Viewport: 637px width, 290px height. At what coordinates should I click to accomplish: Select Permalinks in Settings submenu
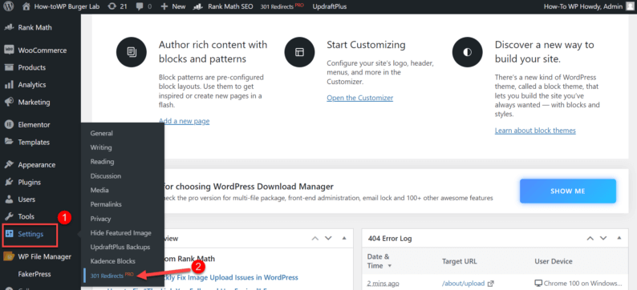(x=106, y=204)
